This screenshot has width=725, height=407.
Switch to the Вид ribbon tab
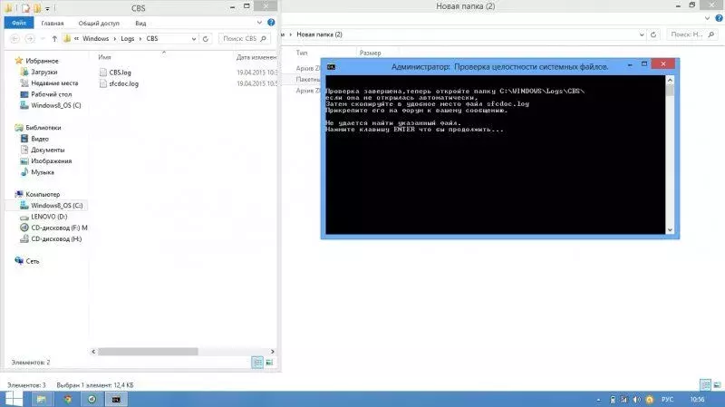click(x=140, y=24)
